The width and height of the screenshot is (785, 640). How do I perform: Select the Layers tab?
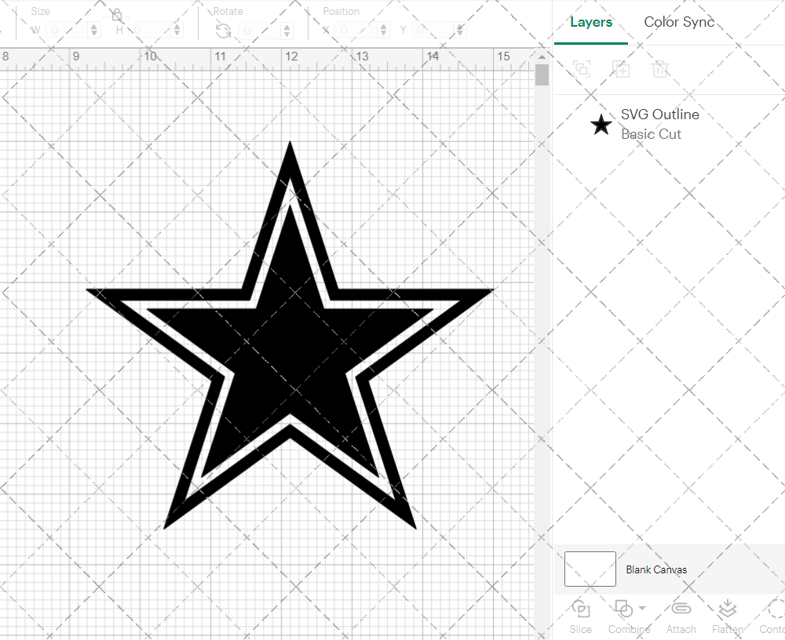[591, 22]
